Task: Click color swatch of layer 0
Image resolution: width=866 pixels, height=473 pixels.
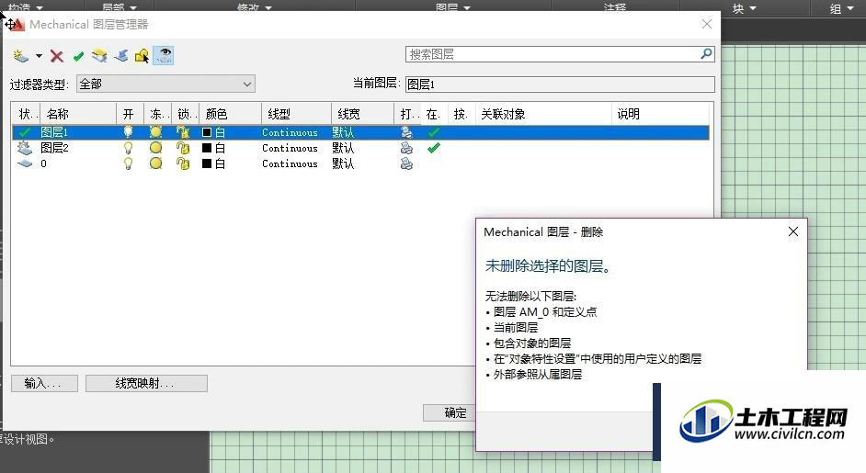Action: pyautogui.click(x=207, y=163)
